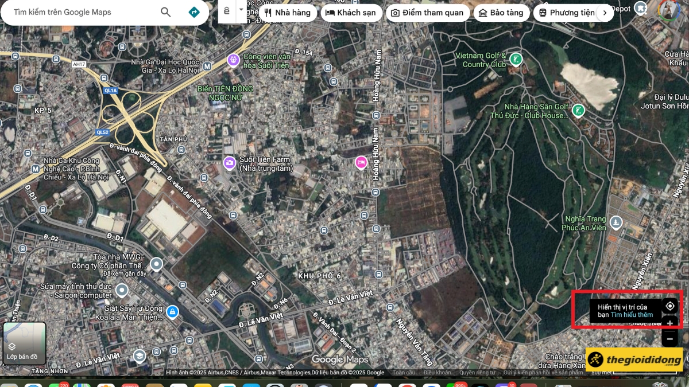The height and width of the screenshot is (387, 689).
Task: Expand more category chips with right chevron
Action: coord(604,13)
